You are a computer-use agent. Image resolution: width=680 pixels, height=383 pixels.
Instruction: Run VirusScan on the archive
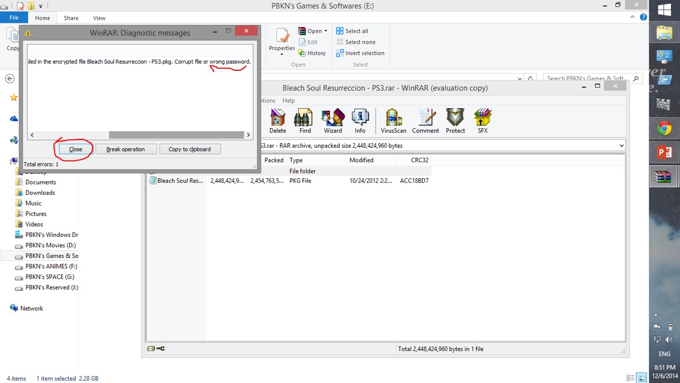(393, 121)
